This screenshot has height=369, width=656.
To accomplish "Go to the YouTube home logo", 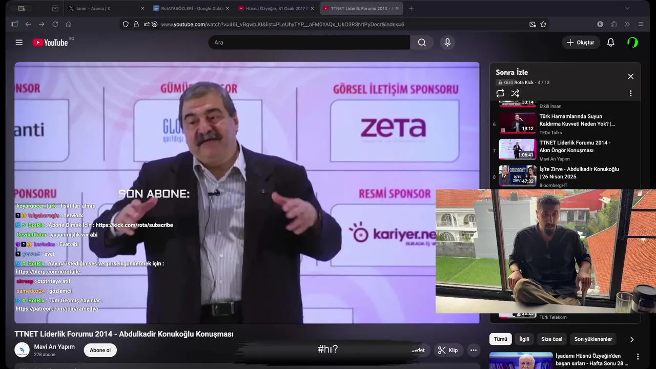I will point(50,43).
